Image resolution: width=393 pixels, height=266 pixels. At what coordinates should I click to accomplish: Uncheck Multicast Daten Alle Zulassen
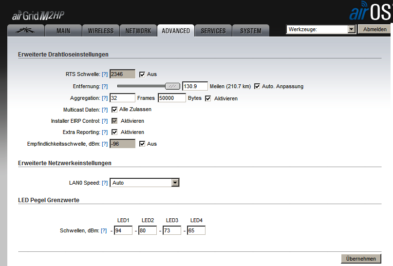115,110
